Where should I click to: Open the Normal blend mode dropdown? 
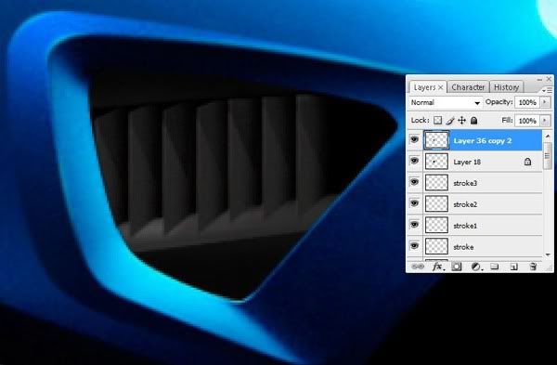tap(446, 102)
